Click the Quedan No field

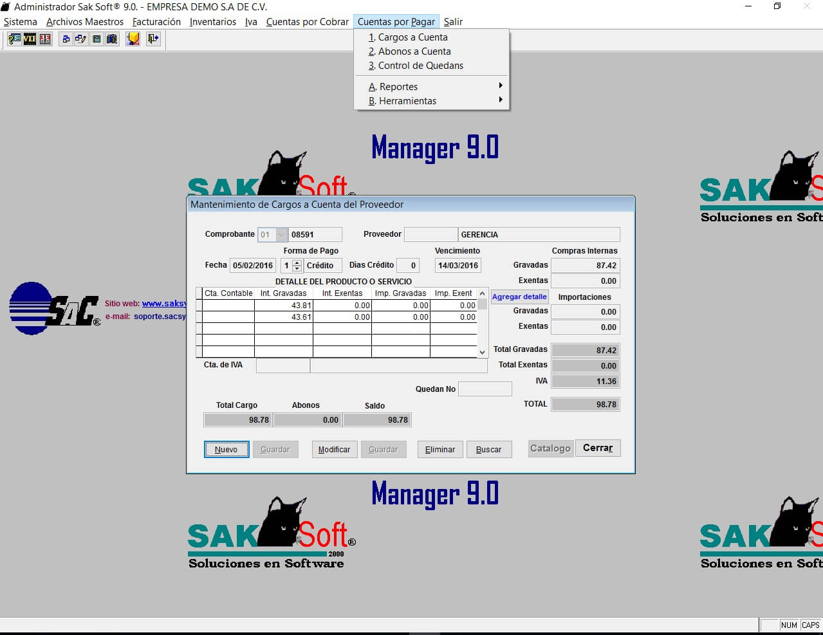click(485, 389)
